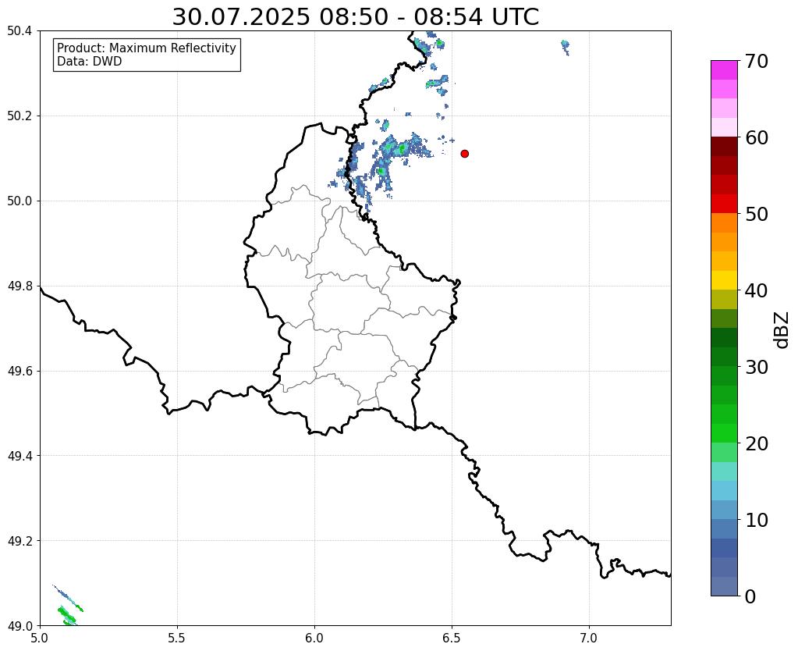Click the x-axis label 5.0

coord(40,638)
